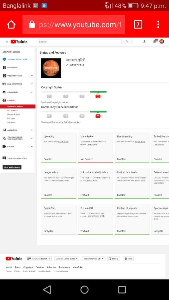Open the YouTube hamburger guide menu
The height and width of the screenshot is (300, 169).
[x=7, y=42]
